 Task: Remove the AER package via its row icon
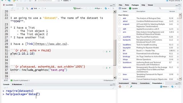[178, 29]
